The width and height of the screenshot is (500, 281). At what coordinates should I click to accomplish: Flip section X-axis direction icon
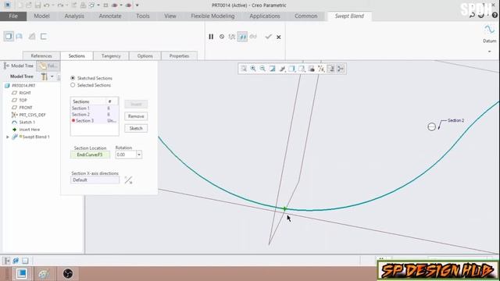pyautogui.click(x=128, y=180)
